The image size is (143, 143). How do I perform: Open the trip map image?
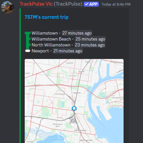pos(74,101)
